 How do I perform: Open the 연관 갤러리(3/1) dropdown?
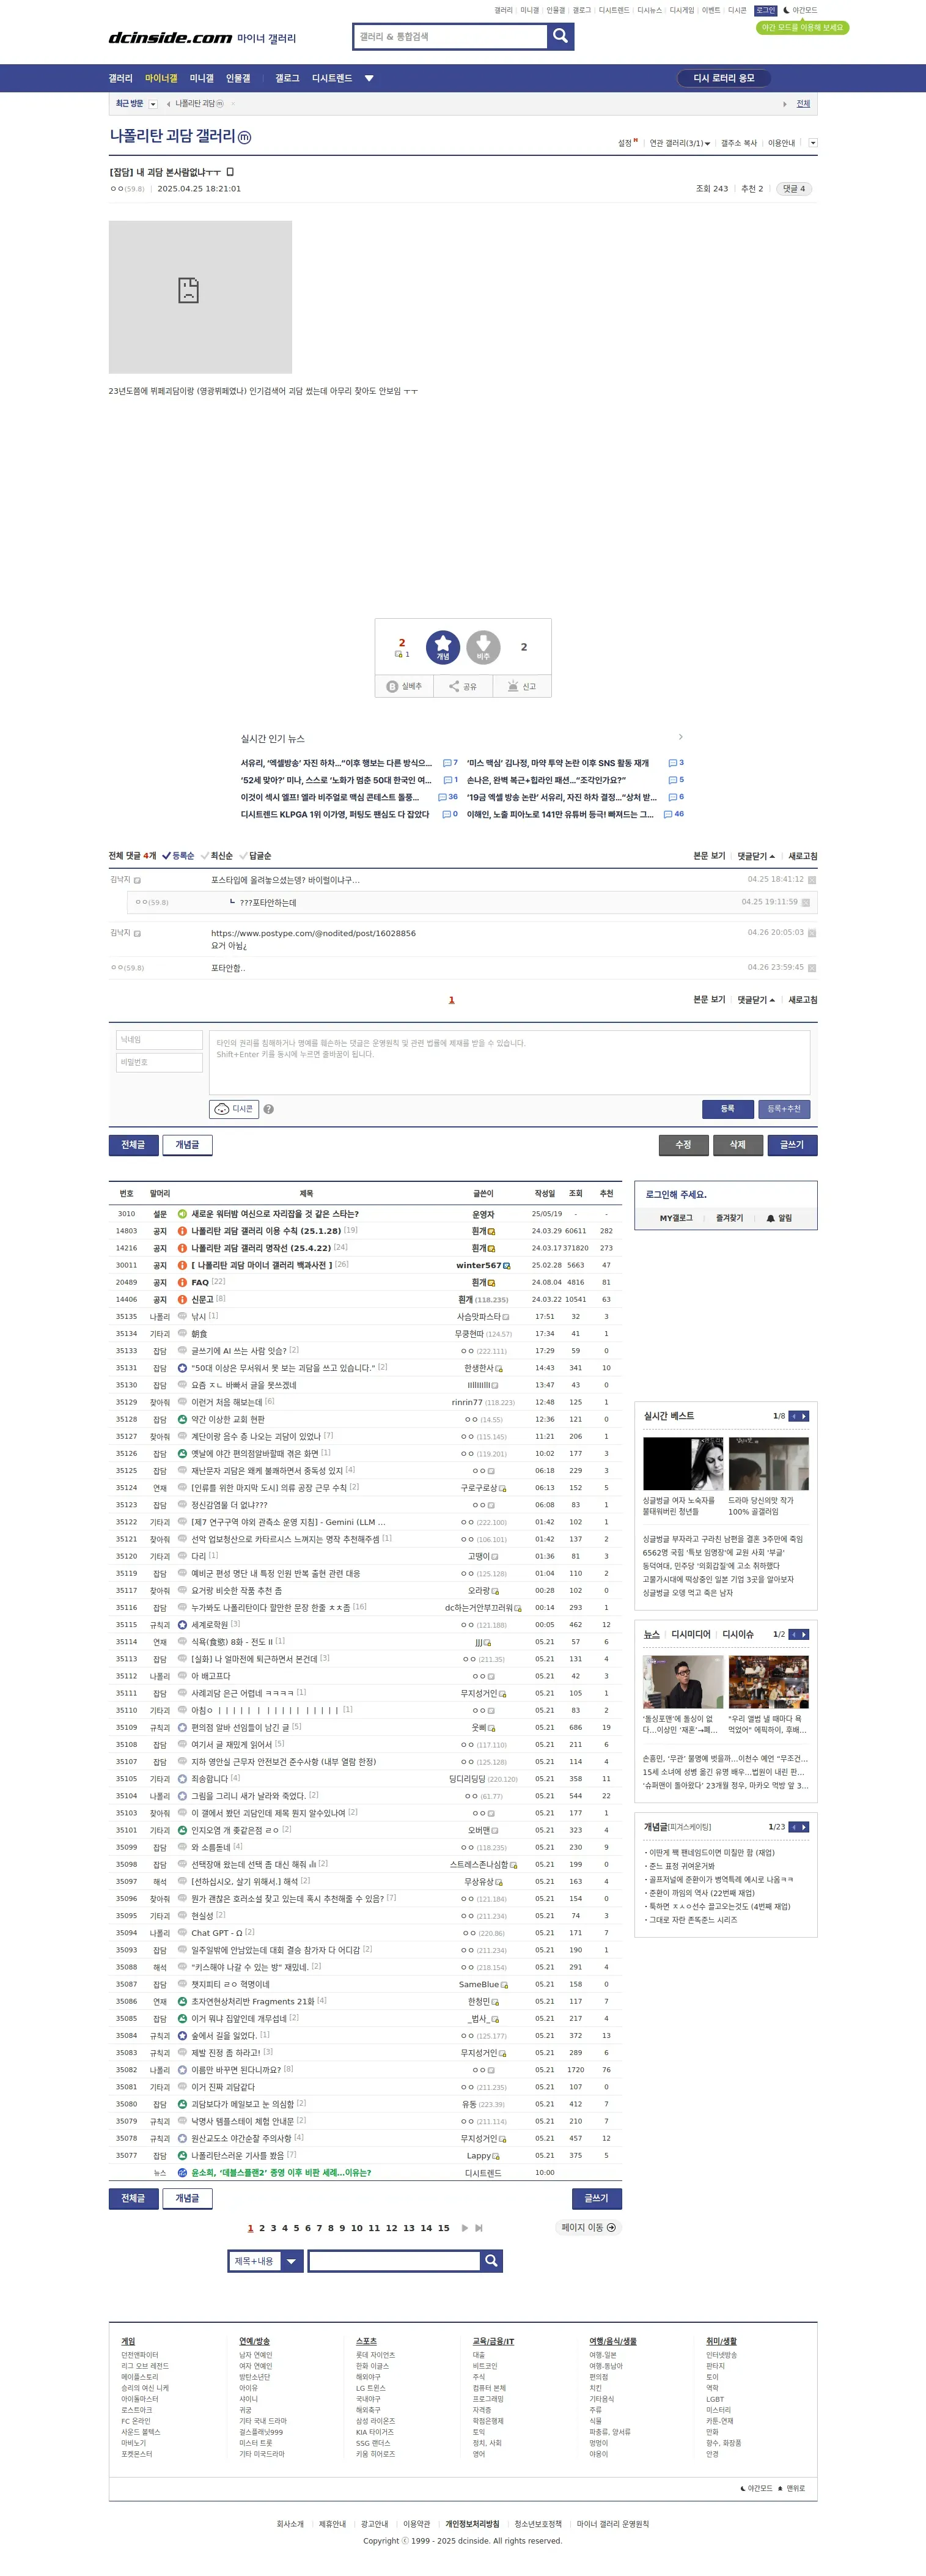point(680,143)
